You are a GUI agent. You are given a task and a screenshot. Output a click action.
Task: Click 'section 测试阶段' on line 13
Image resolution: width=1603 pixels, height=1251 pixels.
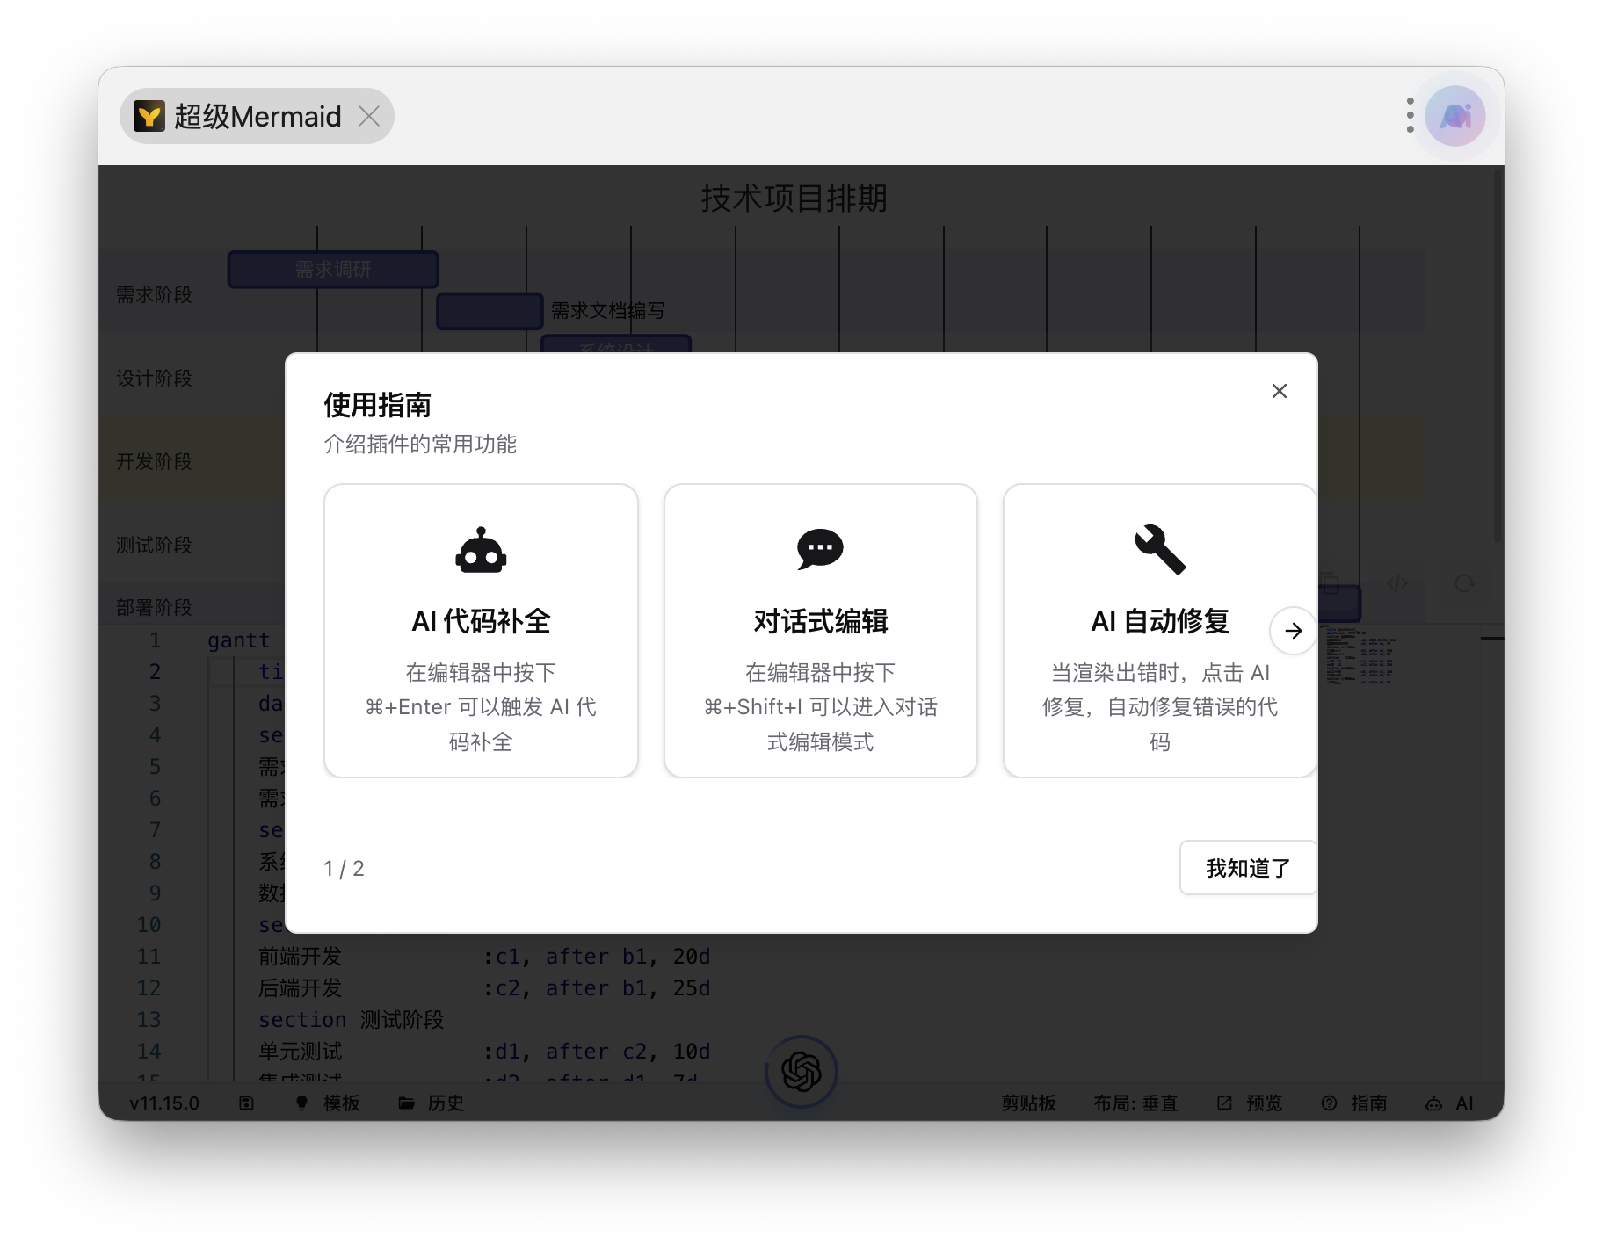click(x=351, y=1020)
